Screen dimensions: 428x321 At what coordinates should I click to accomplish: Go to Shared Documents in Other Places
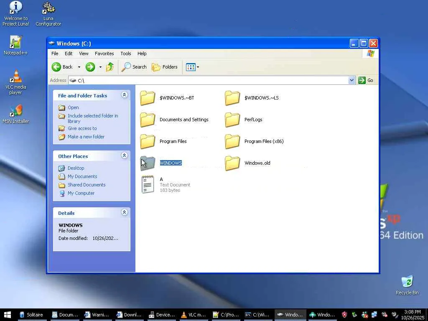click(x=87, y=185)
